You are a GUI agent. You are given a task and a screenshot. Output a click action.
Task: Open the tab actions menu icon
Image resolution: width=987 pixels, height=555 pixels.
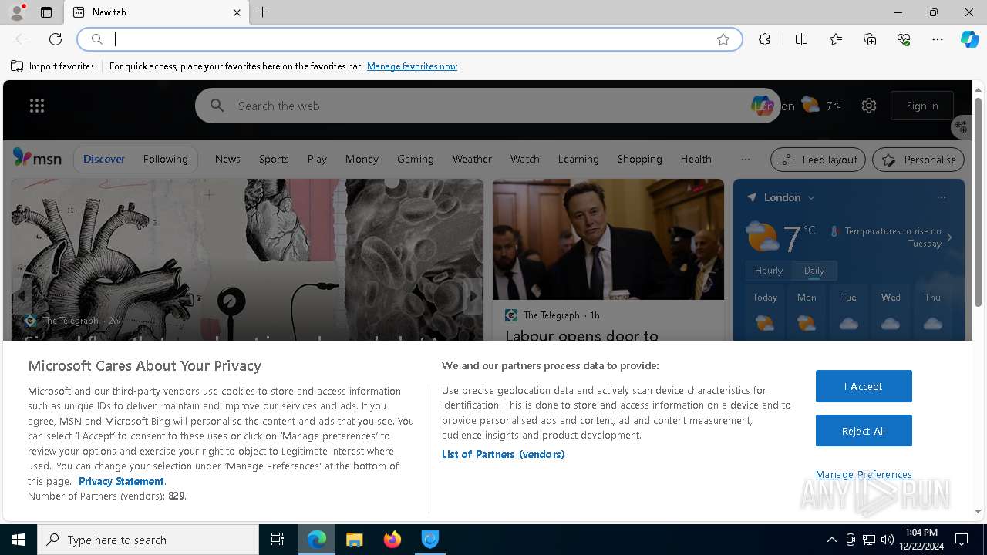tap(46, 12)
